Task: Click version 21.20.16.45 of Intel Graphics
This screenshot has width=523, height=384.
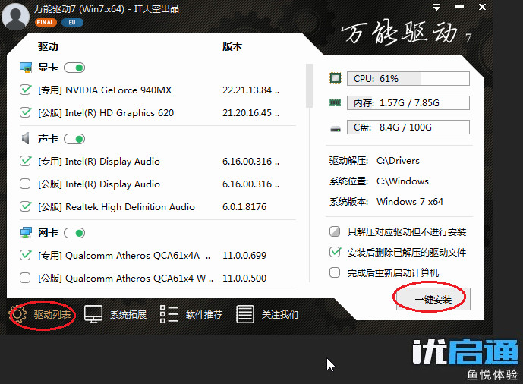Action: [250, 112]
